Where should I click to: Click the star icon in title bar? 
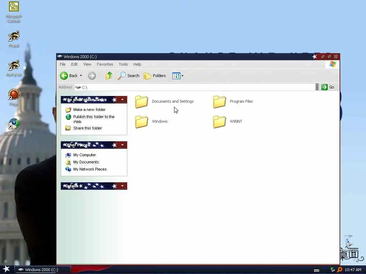click(315, 57)
